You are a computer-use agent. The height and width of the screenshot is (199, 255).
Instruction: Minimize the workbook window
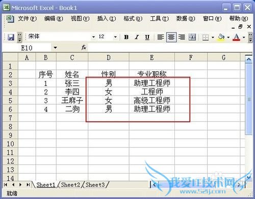pyautogui.click(x=233, y=27)
